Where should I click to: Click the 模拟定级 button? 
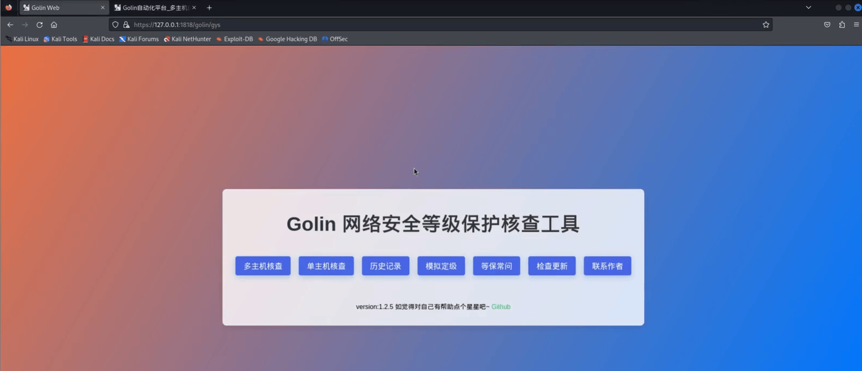tap(441, 266)
